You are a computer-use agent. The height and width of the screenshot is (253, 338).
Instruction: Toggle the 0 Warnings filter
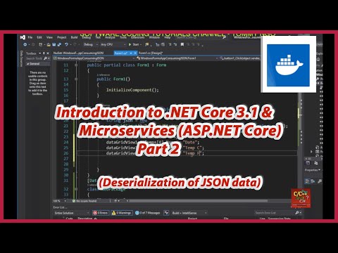point(122,213)
